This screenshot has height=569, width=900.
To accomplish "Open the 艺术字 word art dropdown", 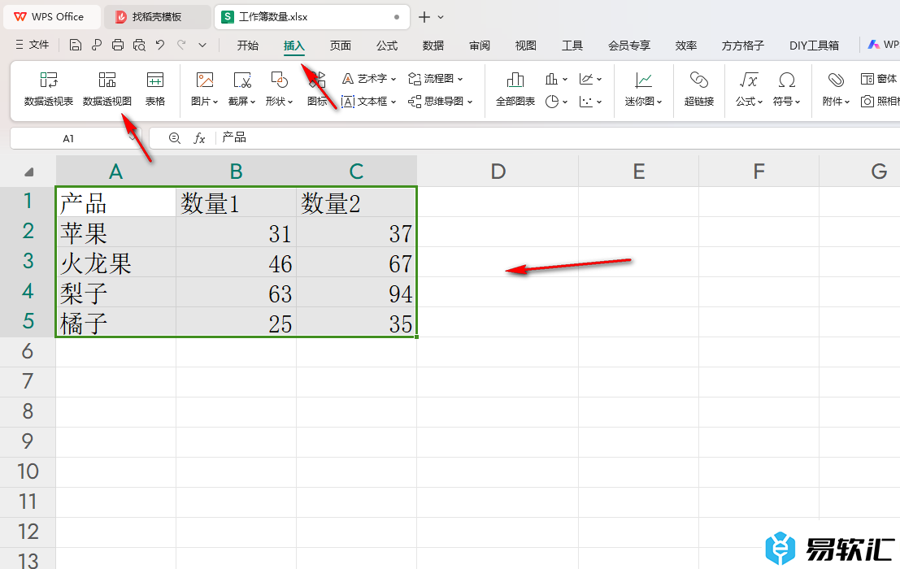I will tap(370, 79).
